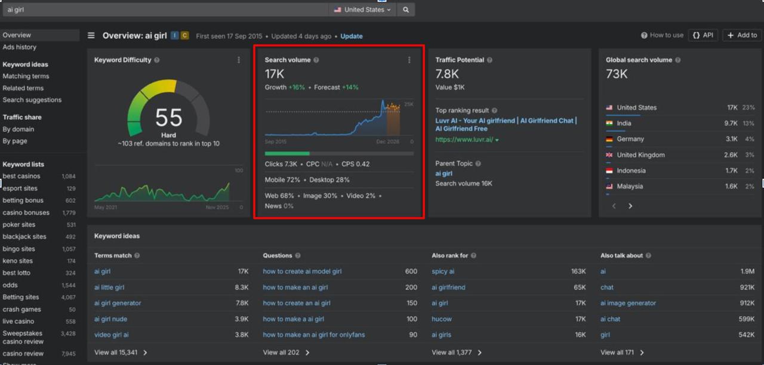
Task: Toggle the hamburger sidebar menu icon
Action: pyautogui.click(x=91, y=36)
